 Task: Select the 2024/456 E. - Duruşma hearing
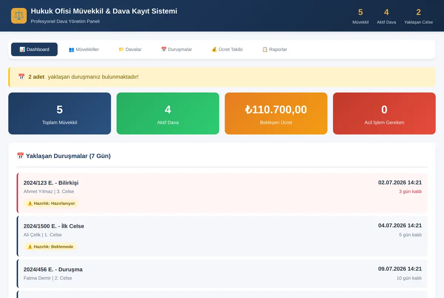point(222,274)
